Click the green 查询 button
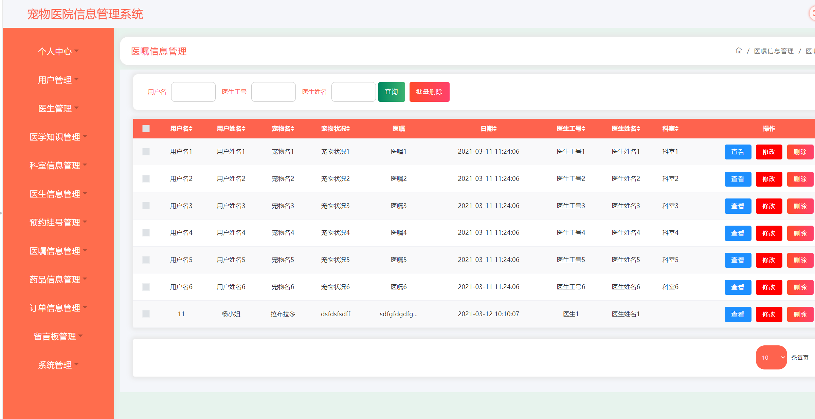 pos(391,92)
